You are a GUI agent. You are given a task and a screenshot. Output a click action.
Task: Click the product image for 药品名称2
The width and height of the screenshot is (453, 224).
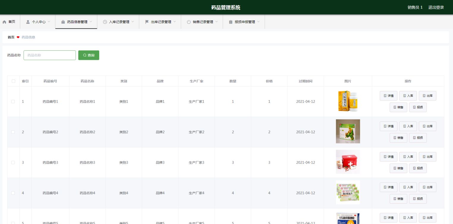(x=348, y=131)
